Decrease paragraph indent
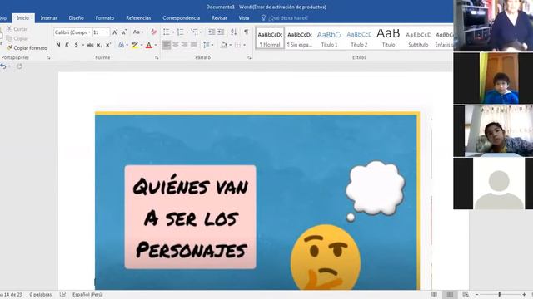Screen dimensions: 533x299 (x=212, y=32)
